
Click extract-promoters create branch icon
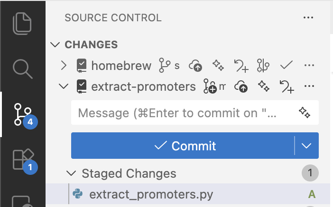209,87
